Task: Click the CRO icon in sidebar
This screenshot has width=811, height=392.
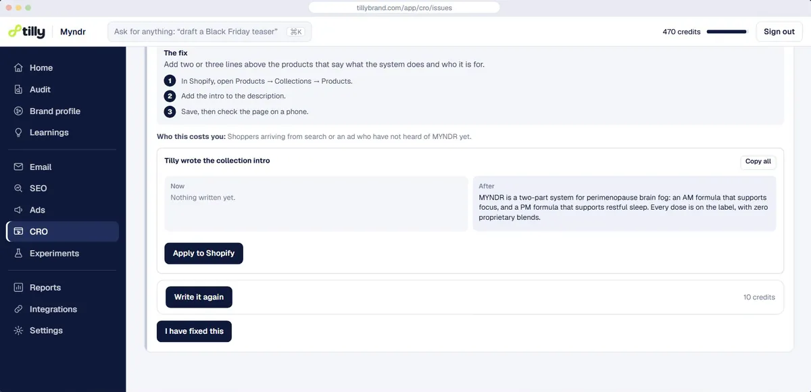Action: tap(18, 231)
